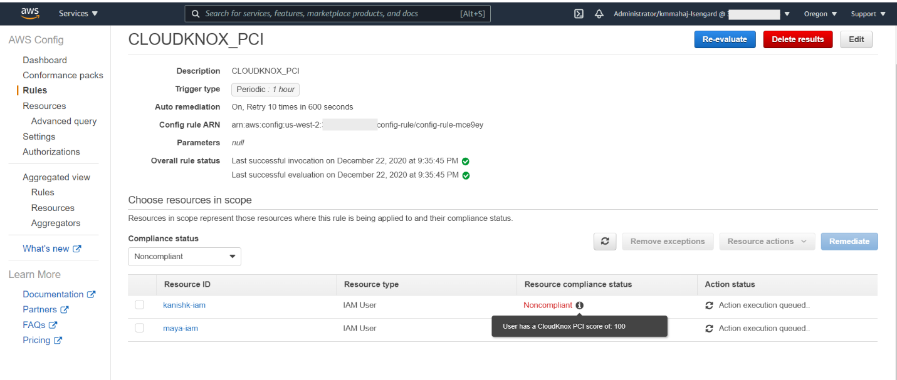The image size is (897, 380).
Task: Click the Remediate button
Action: [x=849, y=242]
